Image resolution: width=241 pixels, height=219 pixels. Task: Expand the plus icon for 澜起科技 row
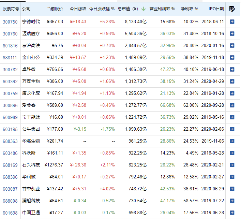[232, 201]
